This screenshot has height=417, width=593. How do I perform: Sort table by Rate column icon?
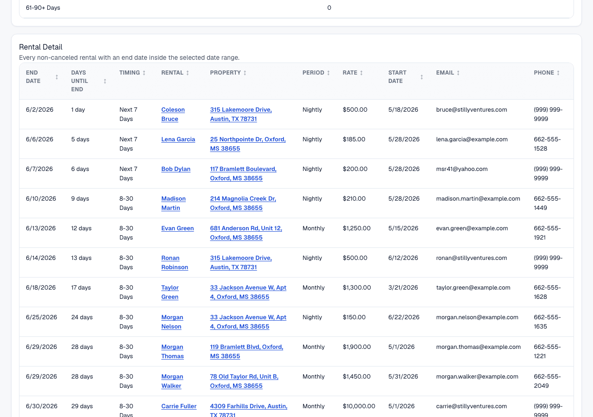(361, 73)
